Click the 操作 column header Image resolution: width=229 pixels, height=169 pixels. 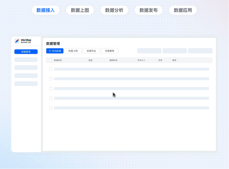click(x=174, y=60)
